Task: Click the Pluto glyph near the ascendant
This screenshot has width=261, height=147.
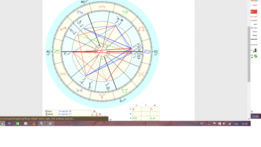Action: (66, 54)
